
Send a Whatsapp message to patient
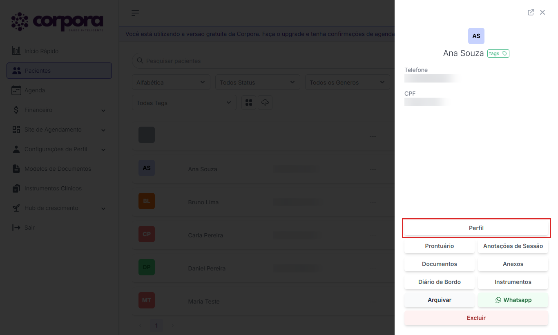tap(513, 300)
